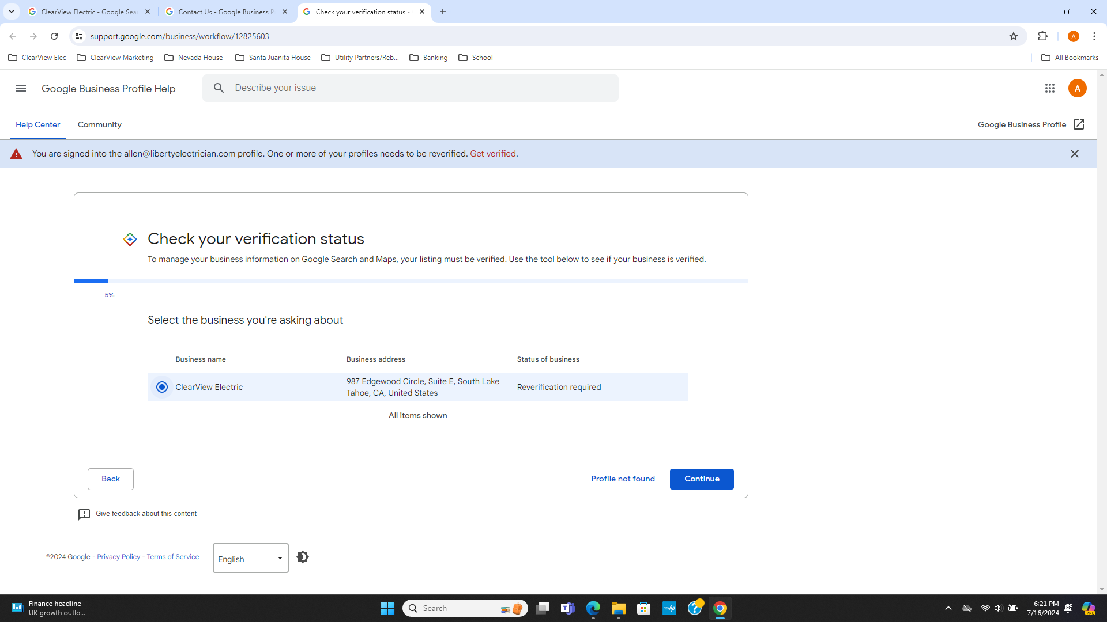
Task: Open the English language dropdown
Action: tap(250, 558)
